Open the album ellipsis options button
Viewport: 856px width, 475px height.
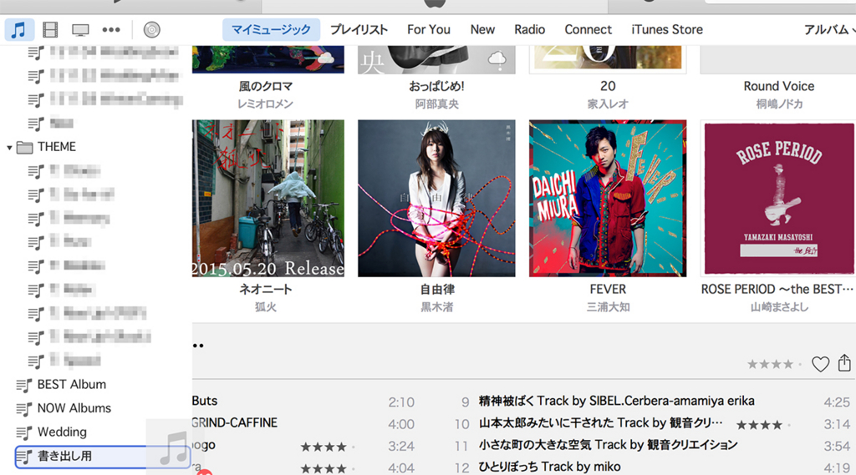(x=197, y=346)
